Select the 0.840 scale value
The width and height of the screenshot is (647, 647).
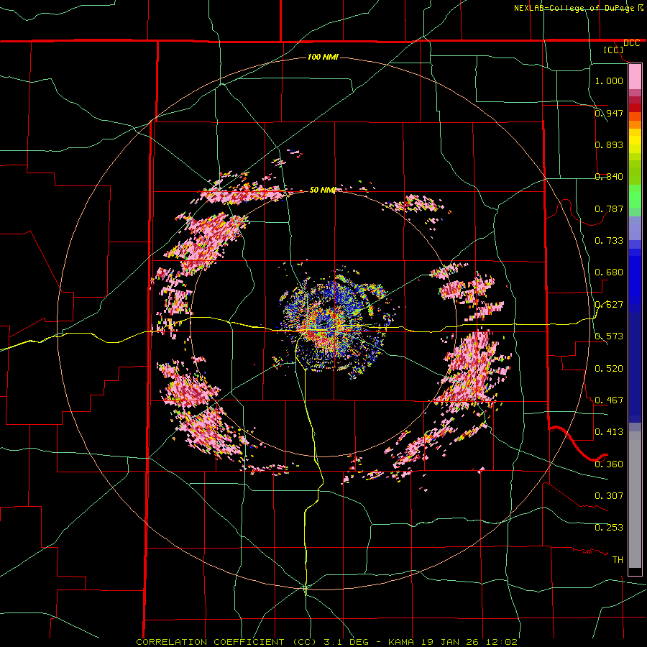[609, 177]
